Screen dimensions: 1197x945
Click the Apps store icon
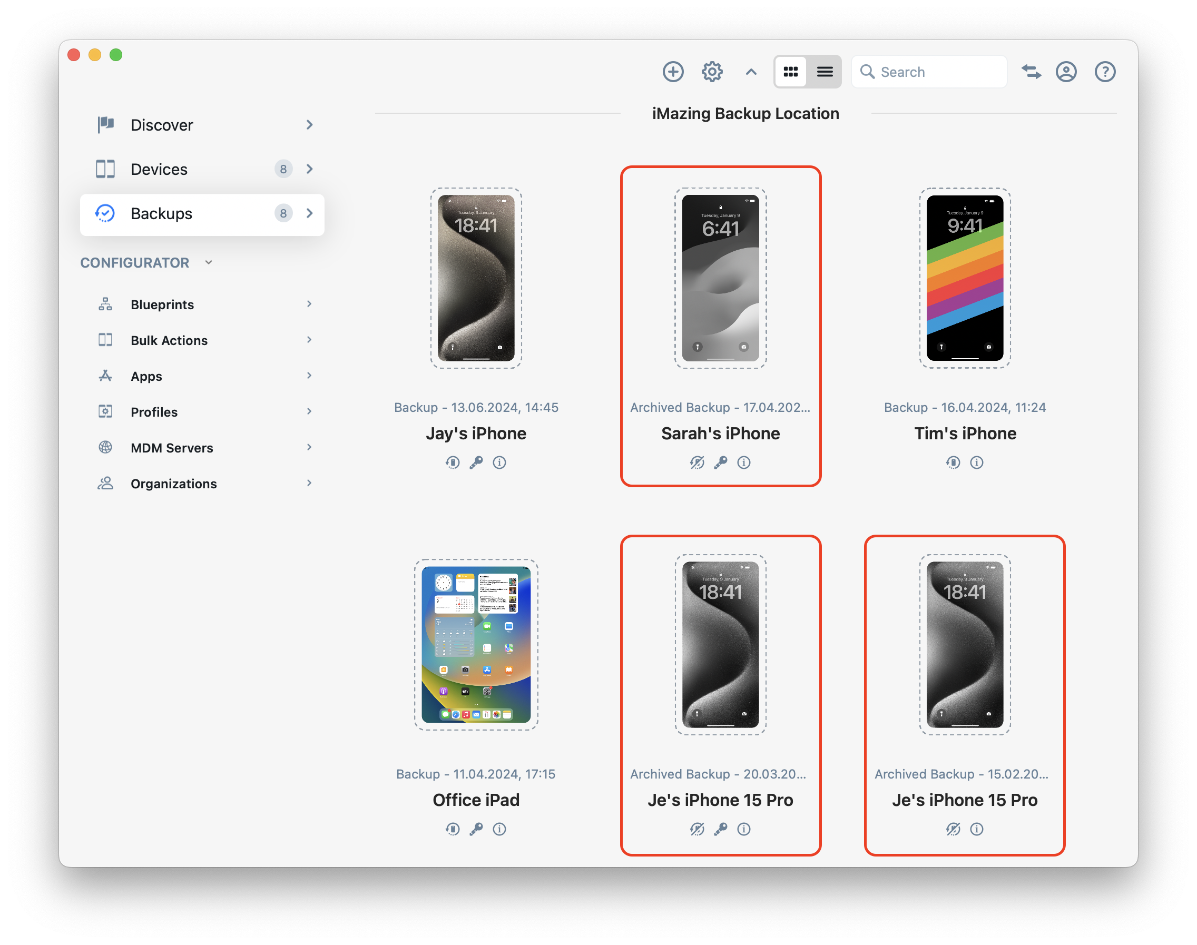point(105,376)
